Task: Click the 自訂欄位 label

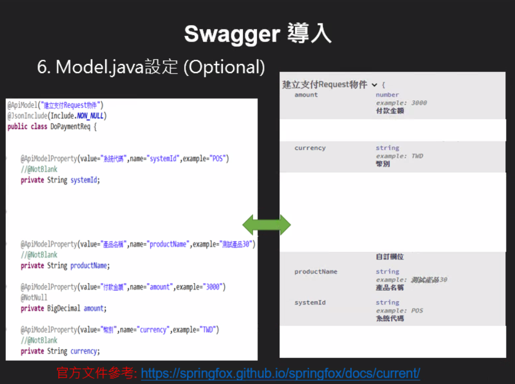Action: coord(389,257)
